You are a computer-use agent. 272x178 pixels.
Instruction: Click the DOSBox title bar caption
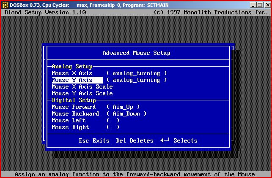click(x=89, y=5)
